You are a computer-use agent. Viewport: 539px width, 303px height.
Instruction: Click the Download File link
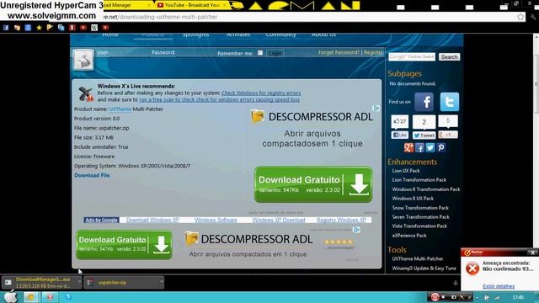(x=92, y=175)
